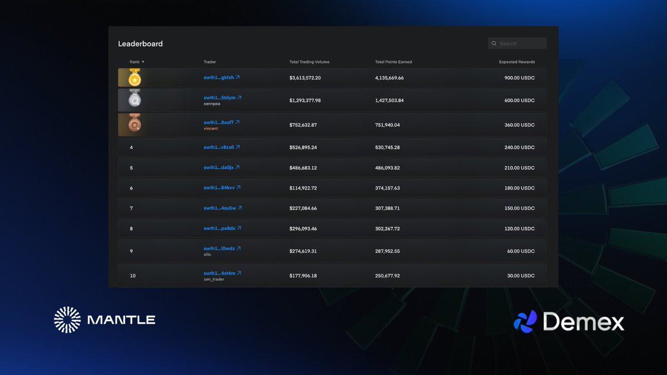
Task: Click the Leaderboard title
Action: click(x=141, y=43)
